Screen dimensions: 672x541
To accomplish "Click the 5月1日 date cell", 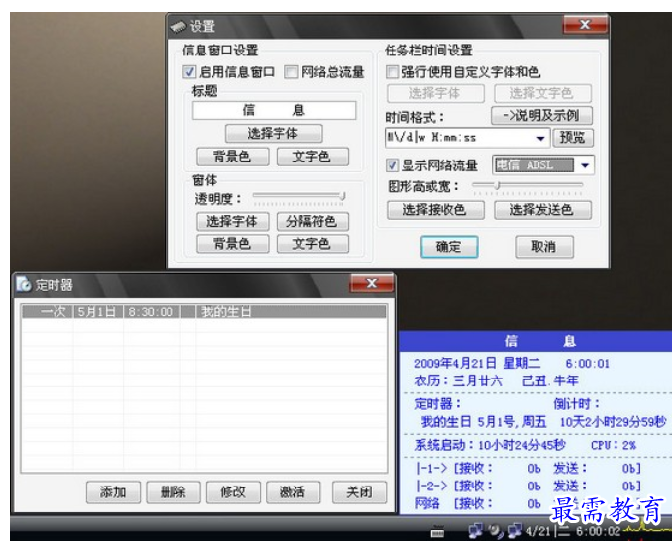I will pyautogui.click(x=98, y=311).
